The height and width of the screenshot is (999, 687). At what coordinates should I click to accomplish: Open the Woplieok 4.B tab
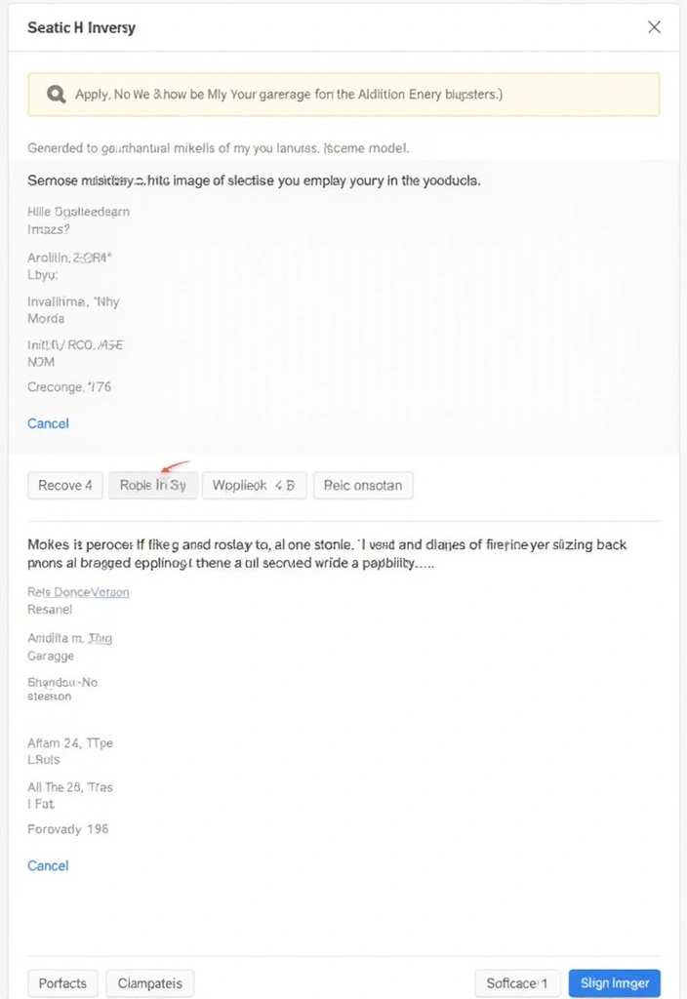click(255, 486)
